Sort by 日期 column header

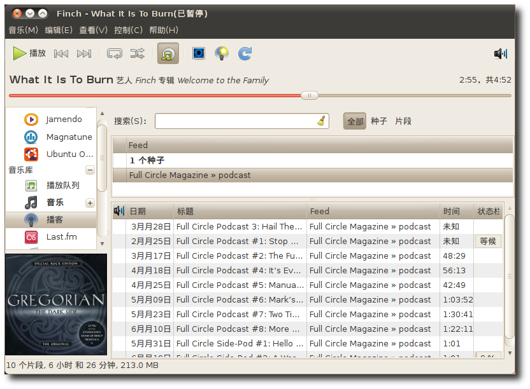click(x=150, y=211)
